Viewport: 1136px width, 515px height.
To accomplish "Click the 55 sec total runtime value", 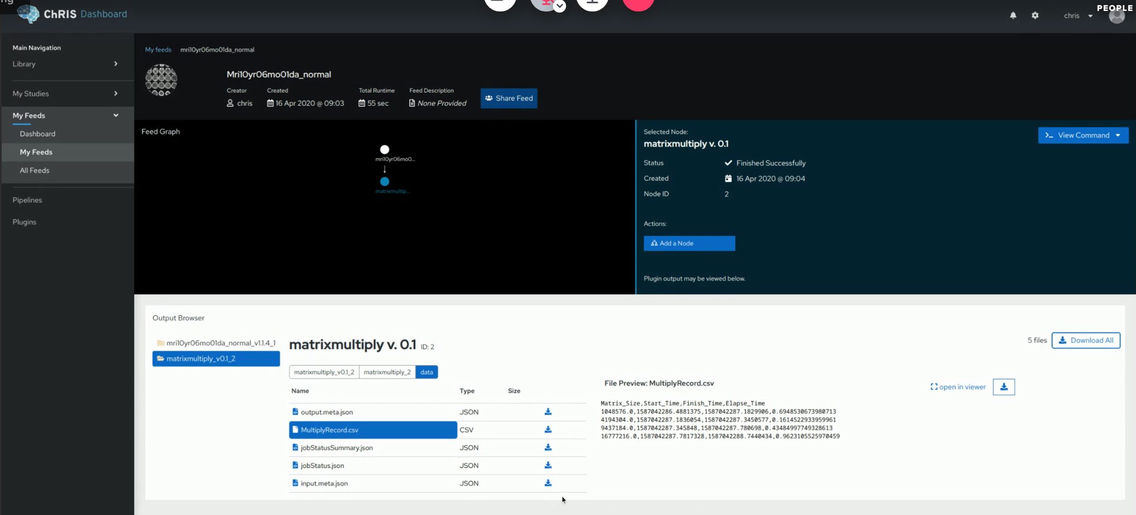I will point(378,103).
